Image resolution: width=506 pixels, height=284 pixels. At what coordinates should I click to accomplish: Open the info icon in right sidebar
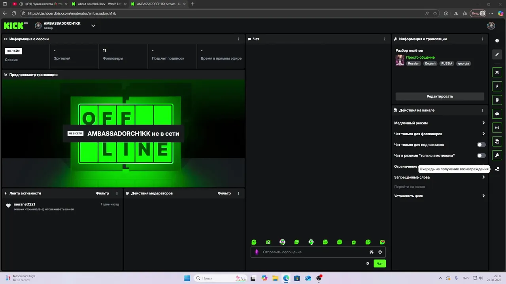click(497, 41)
